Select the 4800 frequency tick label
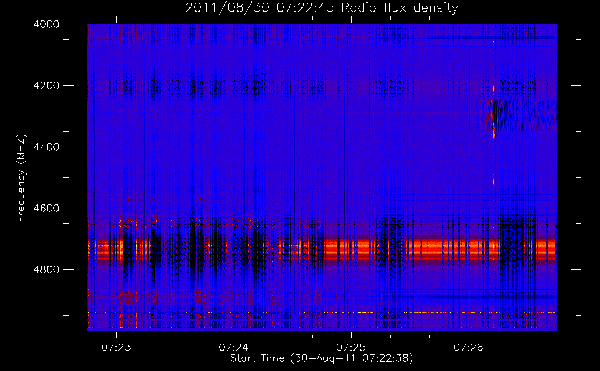Viewport: 600px width, 371px height. (46, 269)
